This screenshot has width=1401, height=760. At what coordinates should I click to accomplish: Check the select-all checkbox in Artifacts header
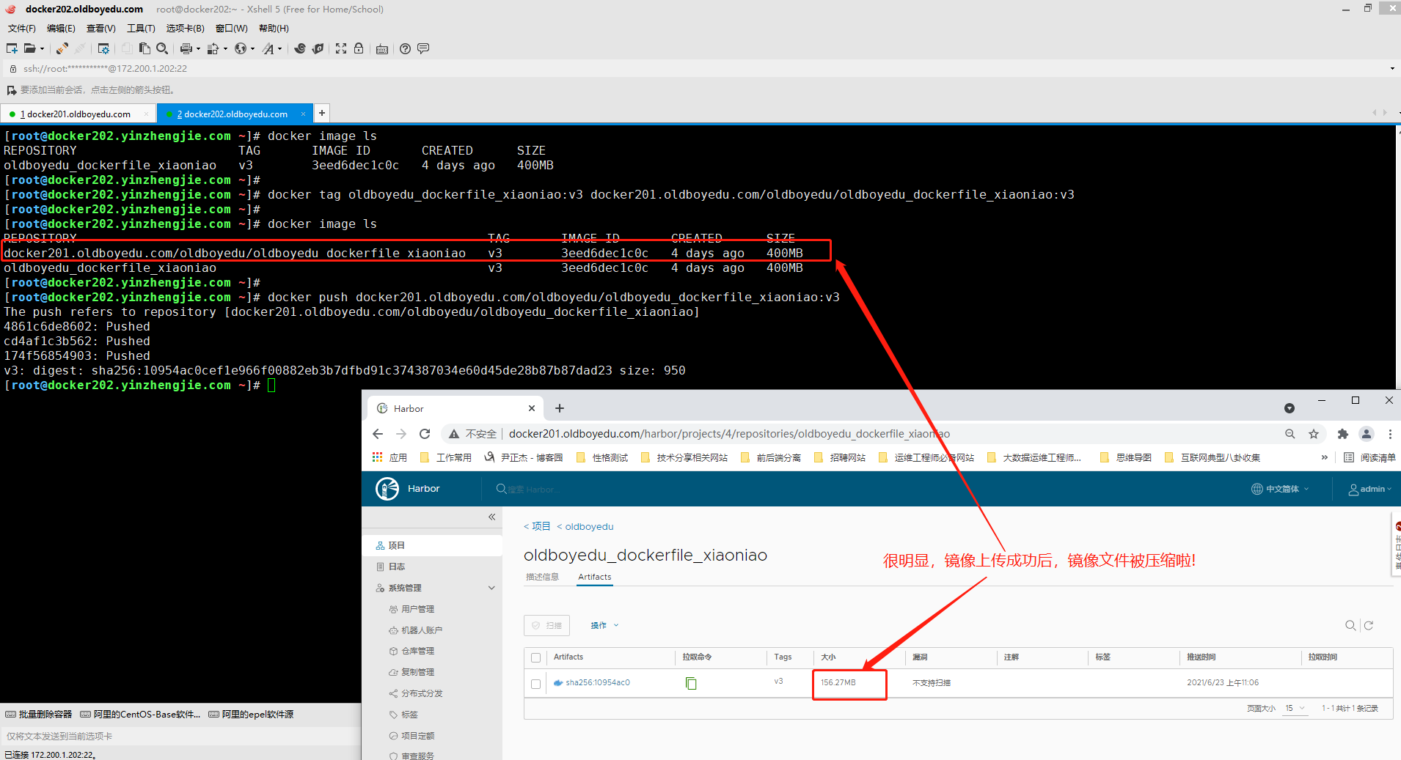click(535, 657)
